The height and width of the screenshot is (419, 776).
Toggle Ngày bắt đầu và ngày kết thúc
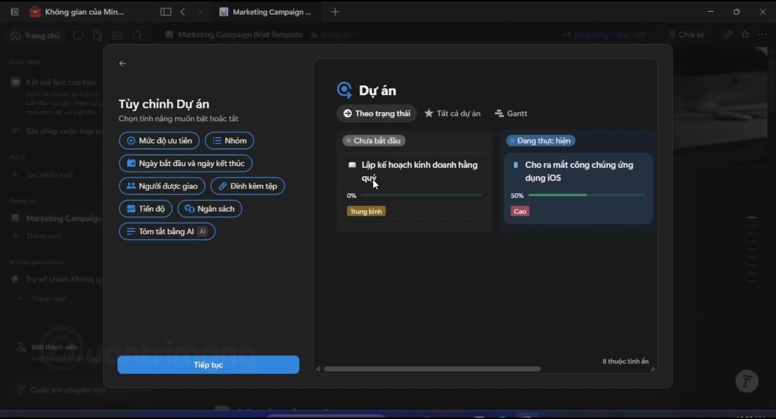coord(186,163)
